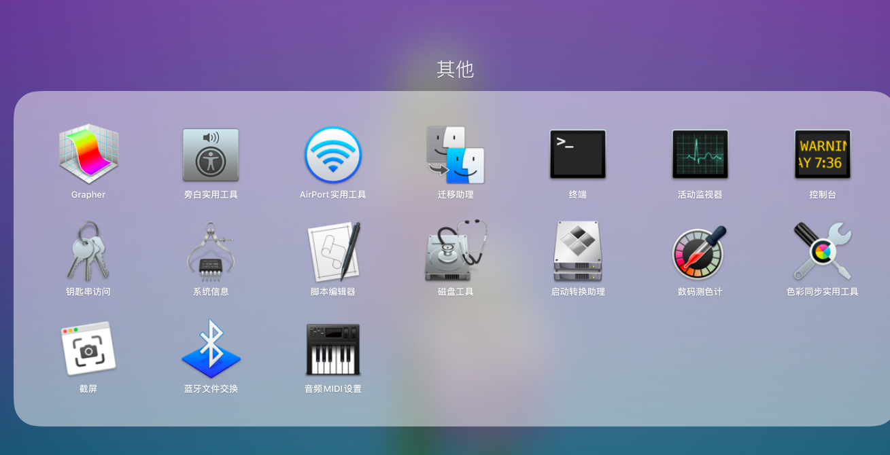The height and width of the screenshot is (455, 890).
Task: Click the "活动监视器" label text
Action: [x=700, y=195]
